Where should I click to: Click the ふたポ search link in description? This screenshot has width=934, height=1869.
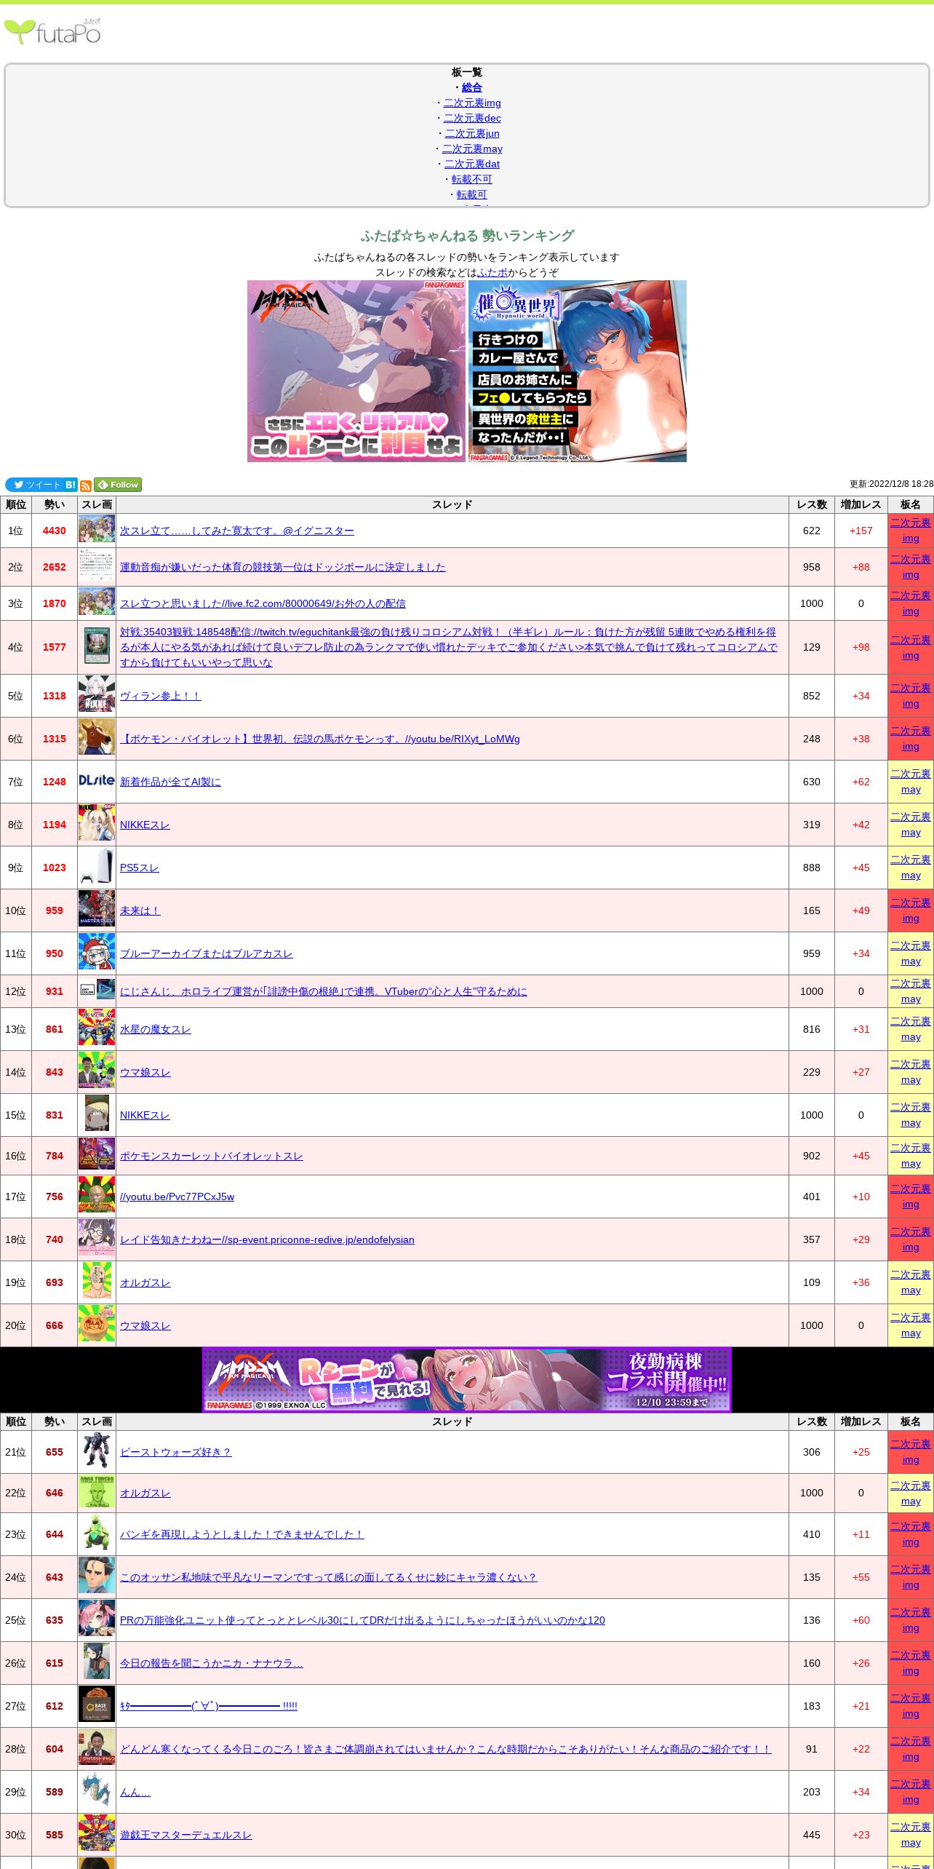[x=492, y=272]
